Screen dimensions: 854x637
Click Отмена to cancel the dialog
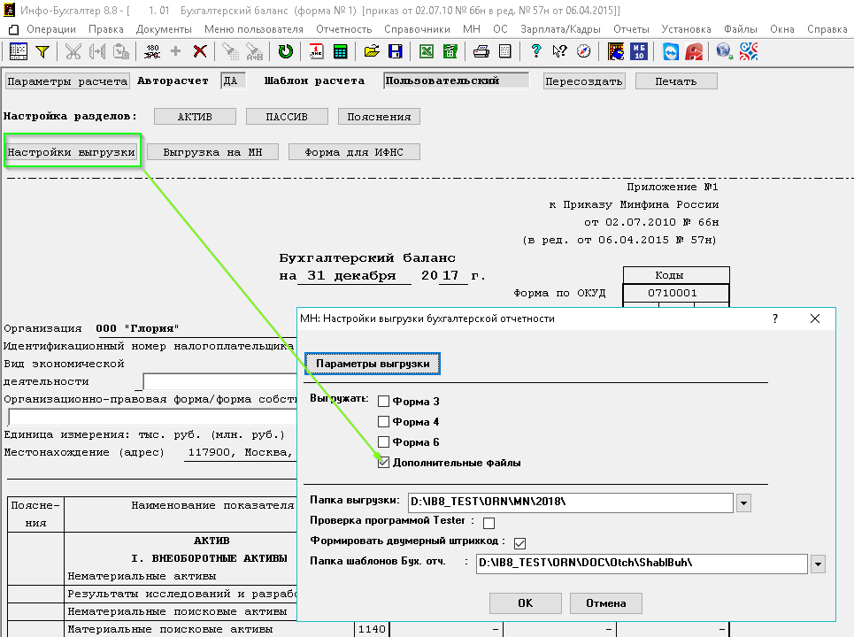[x=606, y=603]
